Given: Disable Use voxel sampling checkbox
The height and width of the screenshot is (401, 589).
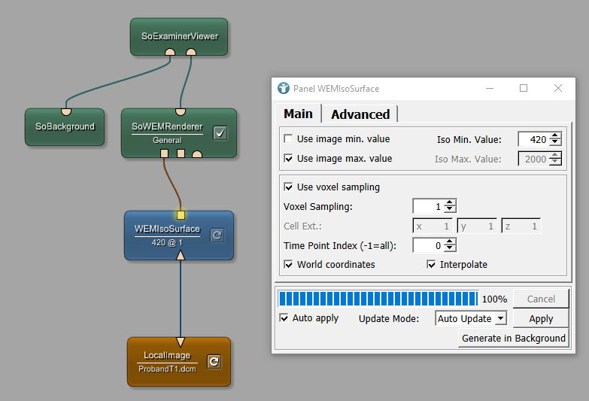Looking at the screenshot, I should (x=289, y=187).
